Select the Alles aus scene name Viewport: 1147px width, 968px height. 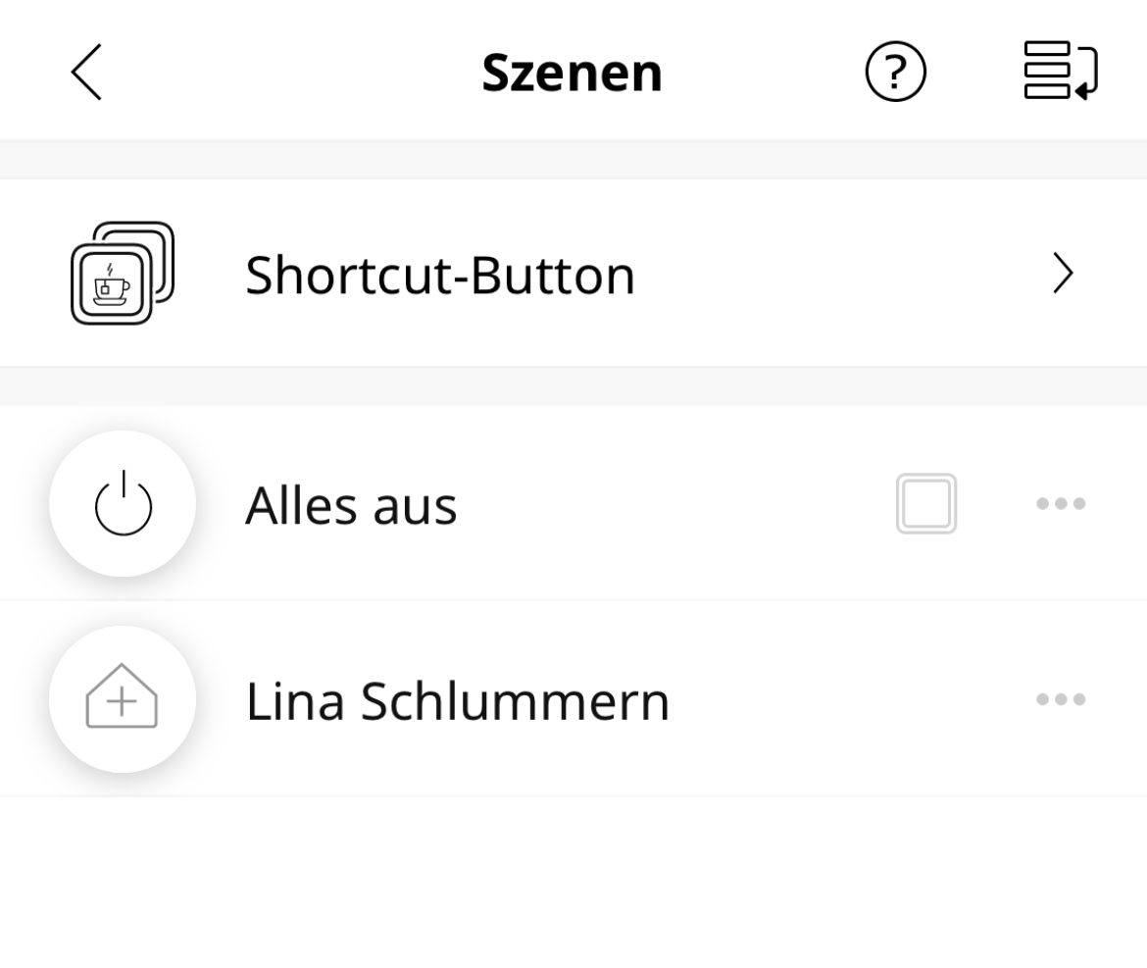(x=351, y=506)
